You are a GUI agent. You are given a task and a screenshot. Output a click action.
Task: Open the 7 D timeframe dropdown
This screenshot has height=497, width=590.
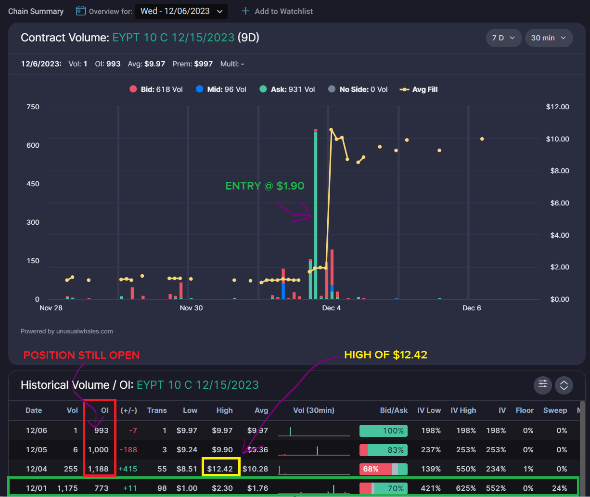point(503,38)
